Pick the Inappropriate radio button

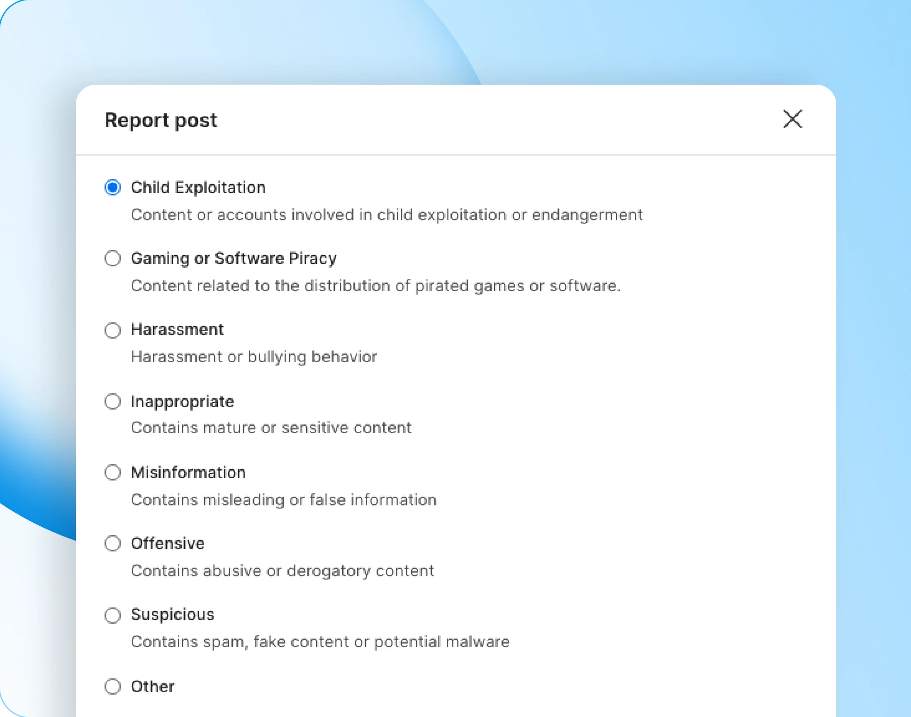pyautogui.click(x=112, y=401)
